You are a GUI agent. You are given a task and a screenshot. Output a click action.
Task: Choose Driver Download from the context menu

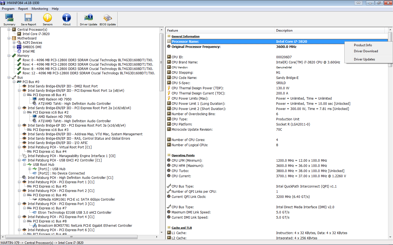point(366,51)
